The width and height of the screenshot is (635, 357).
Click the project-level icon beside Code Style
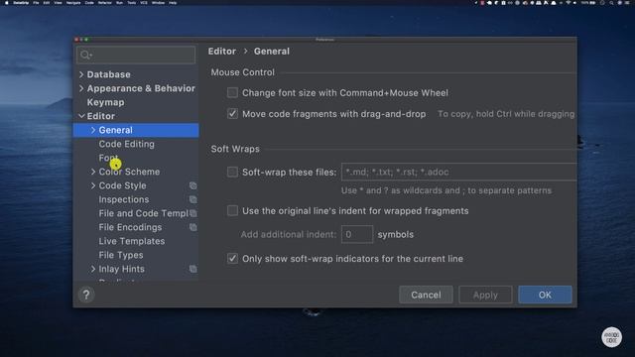click(193, 185)
